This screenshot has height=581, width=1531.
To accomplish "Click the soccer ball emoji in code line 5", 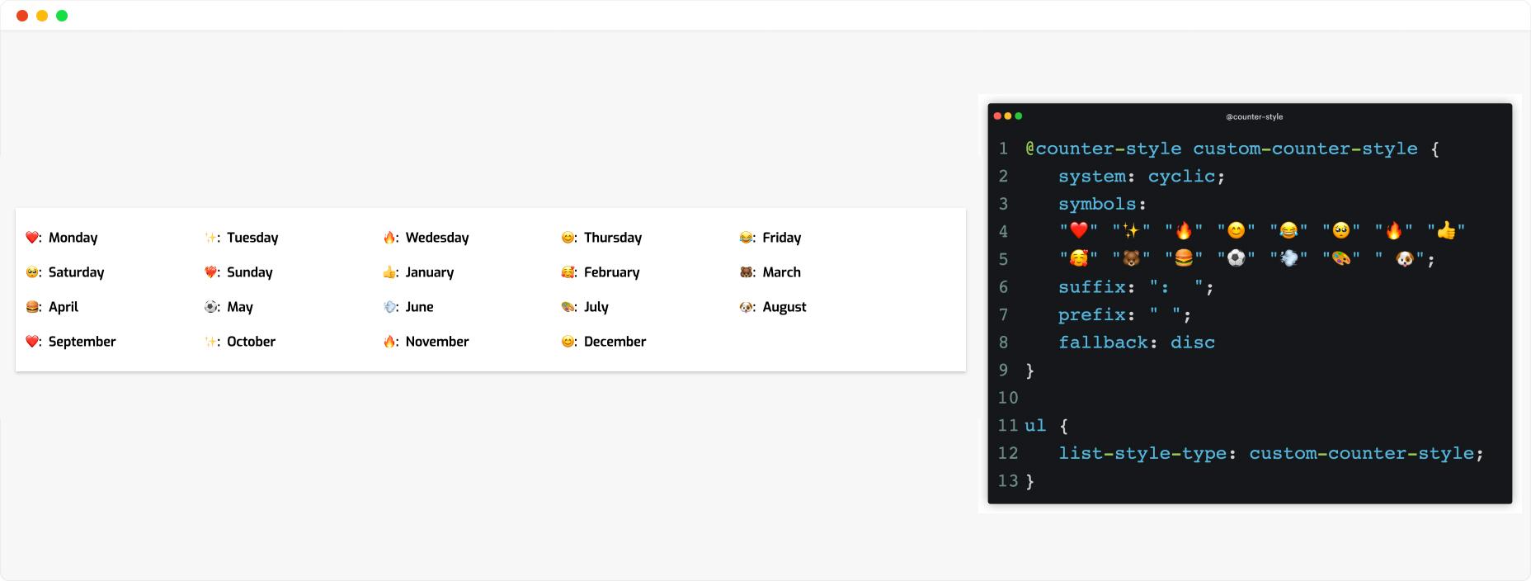I will [1236, 259].
